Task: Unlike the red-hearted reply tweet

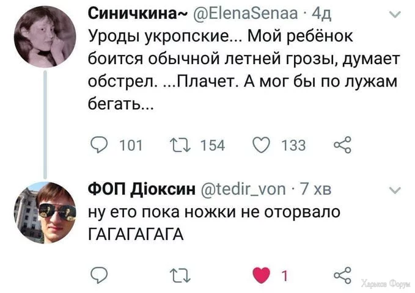Action: pos(261,275)
